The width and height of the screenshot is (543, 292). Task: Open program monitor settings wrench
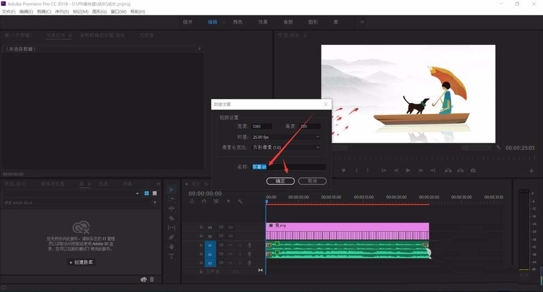[498, 148]
